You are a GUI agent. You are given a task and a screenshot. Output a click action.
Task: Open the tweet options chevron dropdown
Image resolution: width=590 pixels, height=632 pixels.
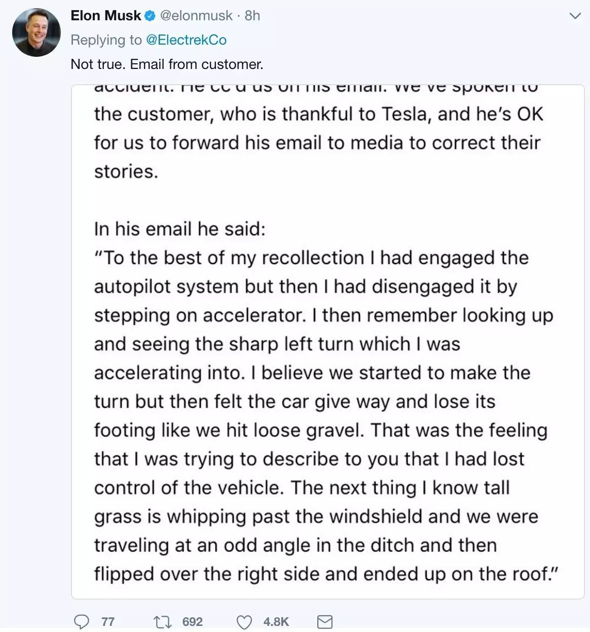coord(575,16)
